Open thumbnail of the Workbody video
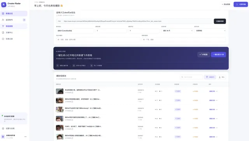Image resolution: width=249 pixels, height=141 pixels. pyautogui.click(x=60, y=109)
